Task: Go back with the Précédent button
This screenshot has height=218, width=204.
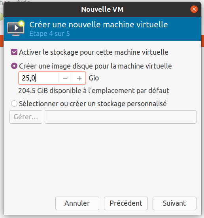Action: tap(126, 203)
